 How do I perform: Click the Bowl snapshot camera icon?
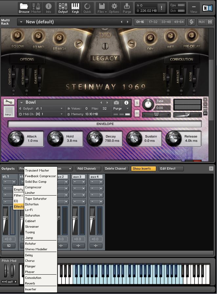pyautogui.click(x=116, y=103)
